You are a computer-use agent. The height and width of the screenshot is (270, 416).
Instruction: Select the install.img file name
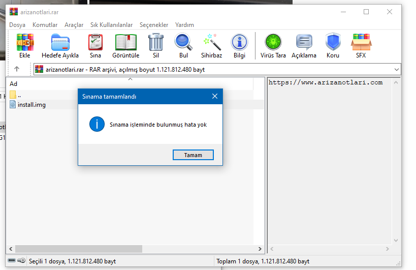(31, 105)
